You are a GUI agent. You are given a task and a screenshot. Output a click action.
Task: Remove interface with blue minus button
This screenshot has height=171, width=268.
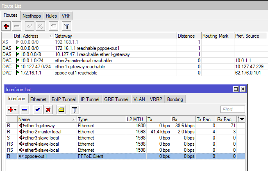[25, 110]
